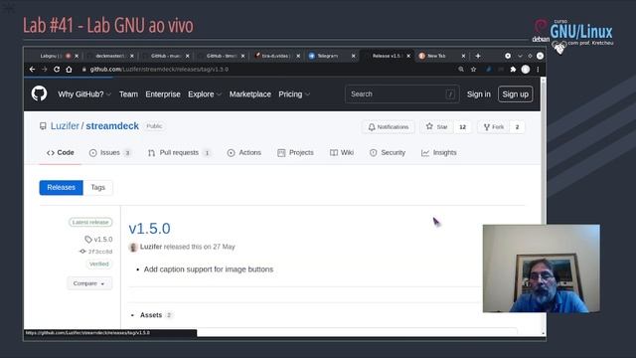Open the Marketplace page
This screenshot has height=358, width=636.
(x=249, y=94)
